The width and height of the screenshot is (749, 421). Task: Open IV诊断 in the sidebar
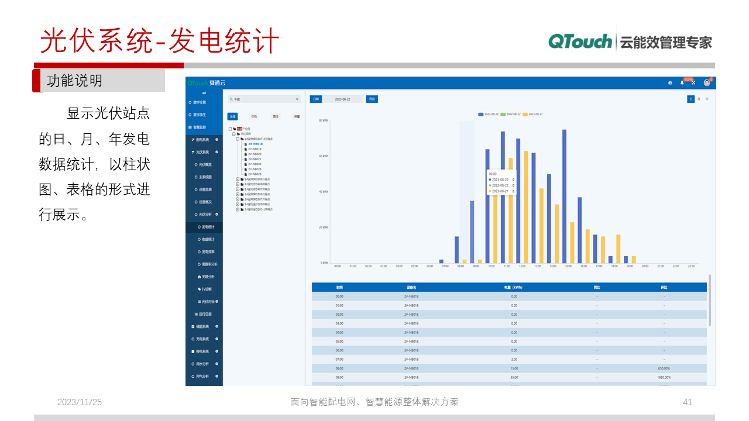[205, 289]
